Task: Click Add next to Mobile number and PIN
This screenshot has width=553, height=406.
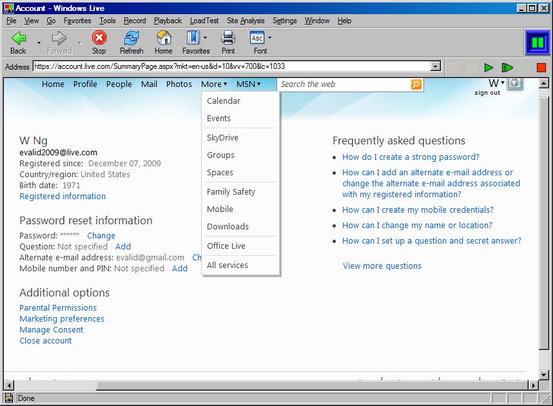Action: pyautogui.click(x=180, y=268)
